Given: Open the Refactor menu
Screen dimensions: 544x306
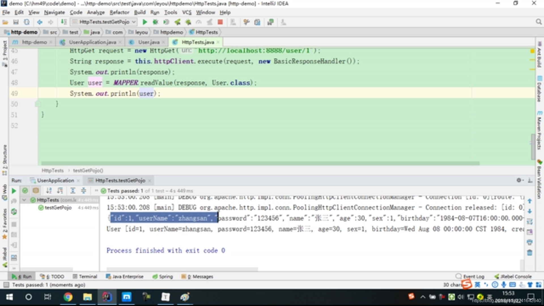Looking at the screenshot, I should point(119,12).
